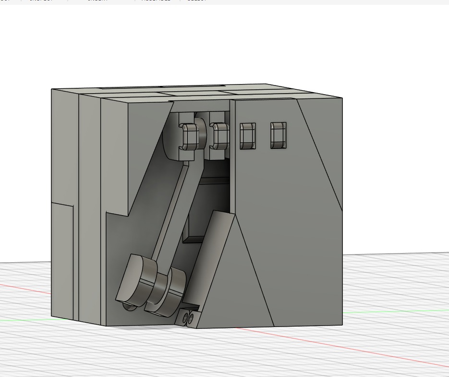Screen dimensions: 449x377
Task: Select the right square peg on right panel
Action: (x=279, y=135)
